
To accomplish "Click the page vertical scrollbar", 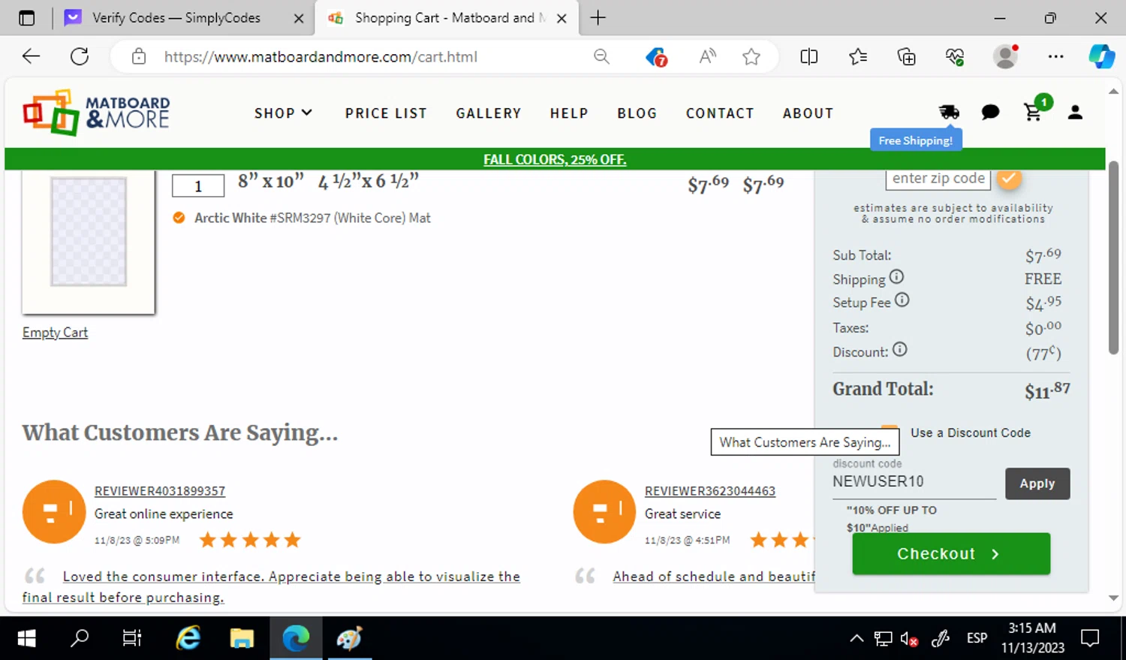I will tap(1114, 257).
